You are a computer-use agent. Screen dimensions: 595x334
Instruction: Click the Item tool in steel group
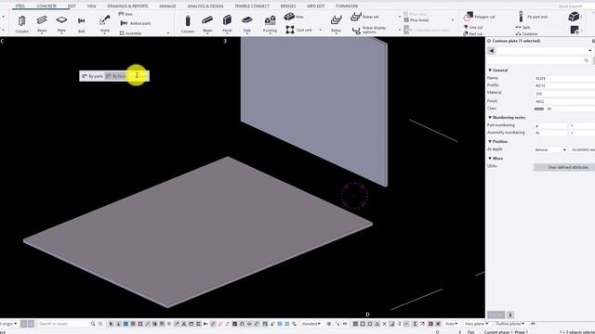[x=126, y=14]
